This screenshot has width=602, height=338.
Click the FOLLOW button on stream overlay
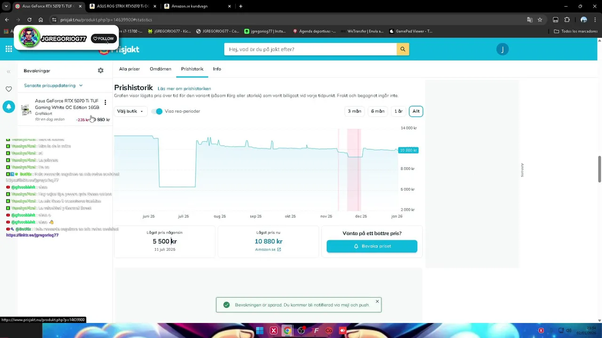coord(103,38)
